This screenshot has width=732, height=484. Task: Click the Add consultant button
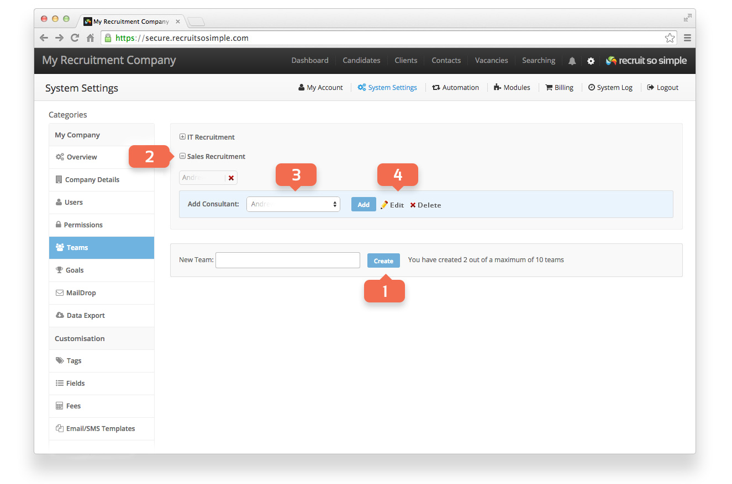click(364, 204)
